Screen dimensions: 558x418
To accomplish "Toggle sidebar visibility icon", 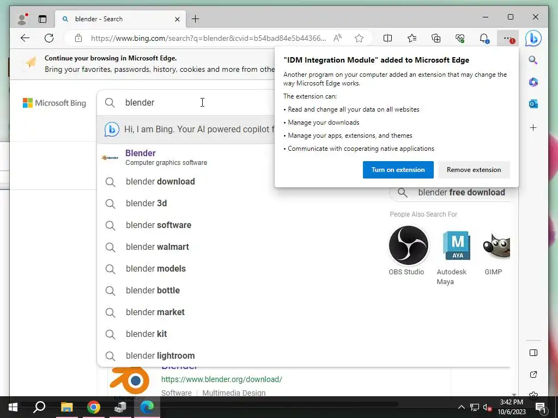I will [x=533, y=353].
